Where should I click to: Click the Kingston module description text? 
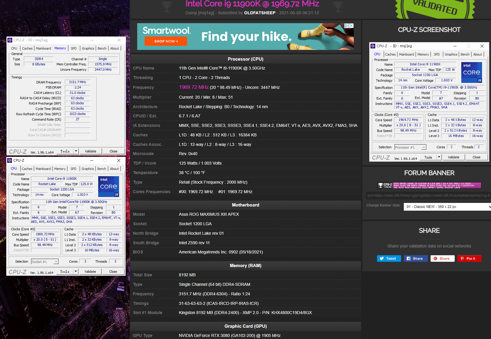point(245,313)
